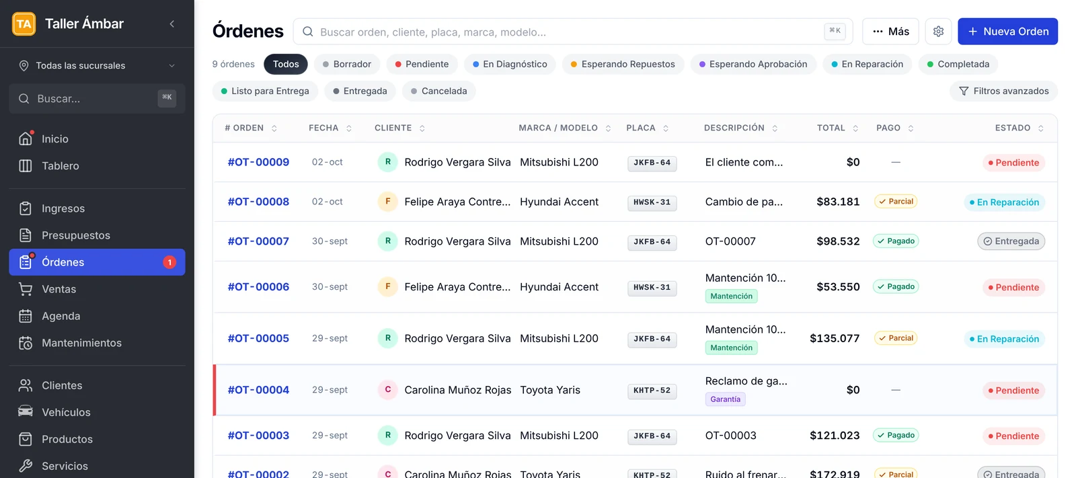
Task: Sort table by FECHA column
Action: (x=330, y=128)
